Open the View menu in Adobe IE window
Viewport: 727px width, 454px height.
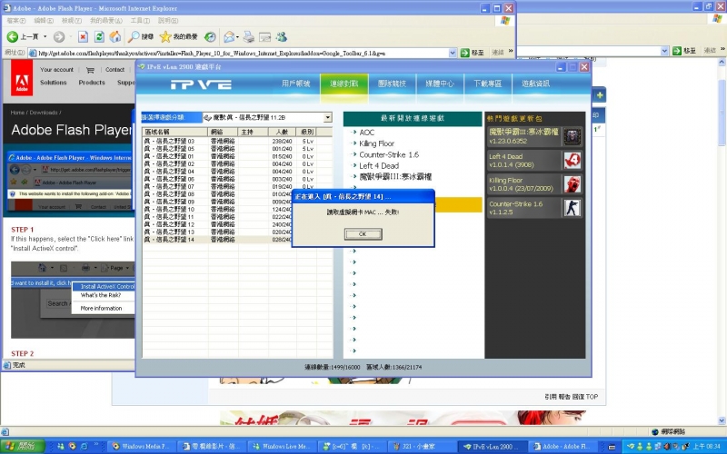click(x=72, y=20)
